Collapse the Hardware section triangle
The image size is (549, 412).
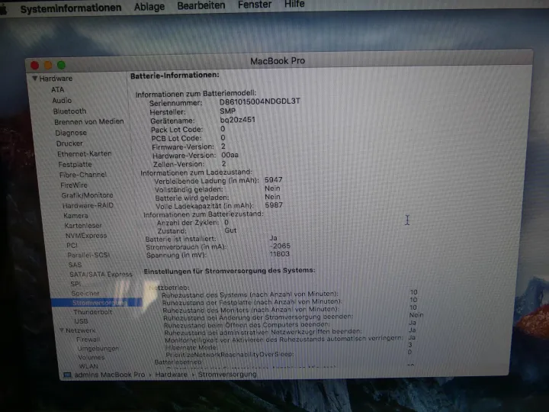point(34,78)
